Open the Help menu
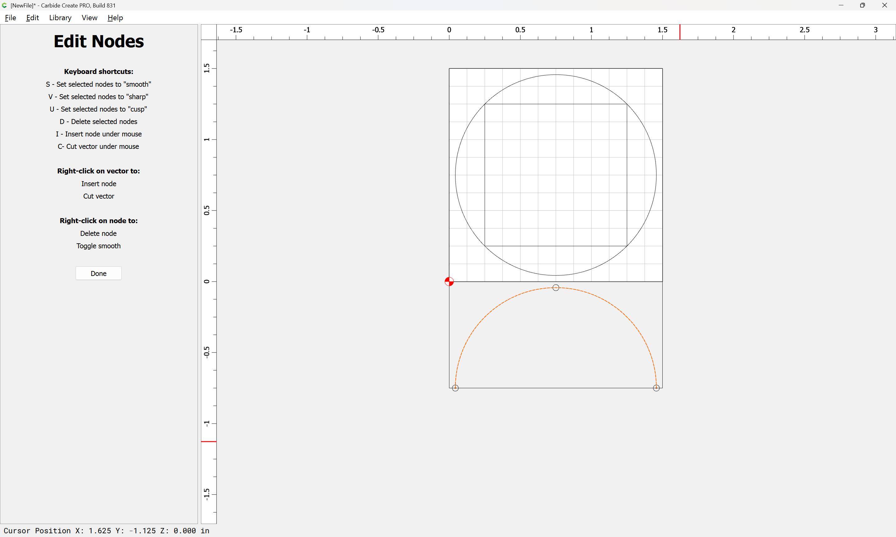Viewport: 896px width, 537px height. click(x=115, y=18)
